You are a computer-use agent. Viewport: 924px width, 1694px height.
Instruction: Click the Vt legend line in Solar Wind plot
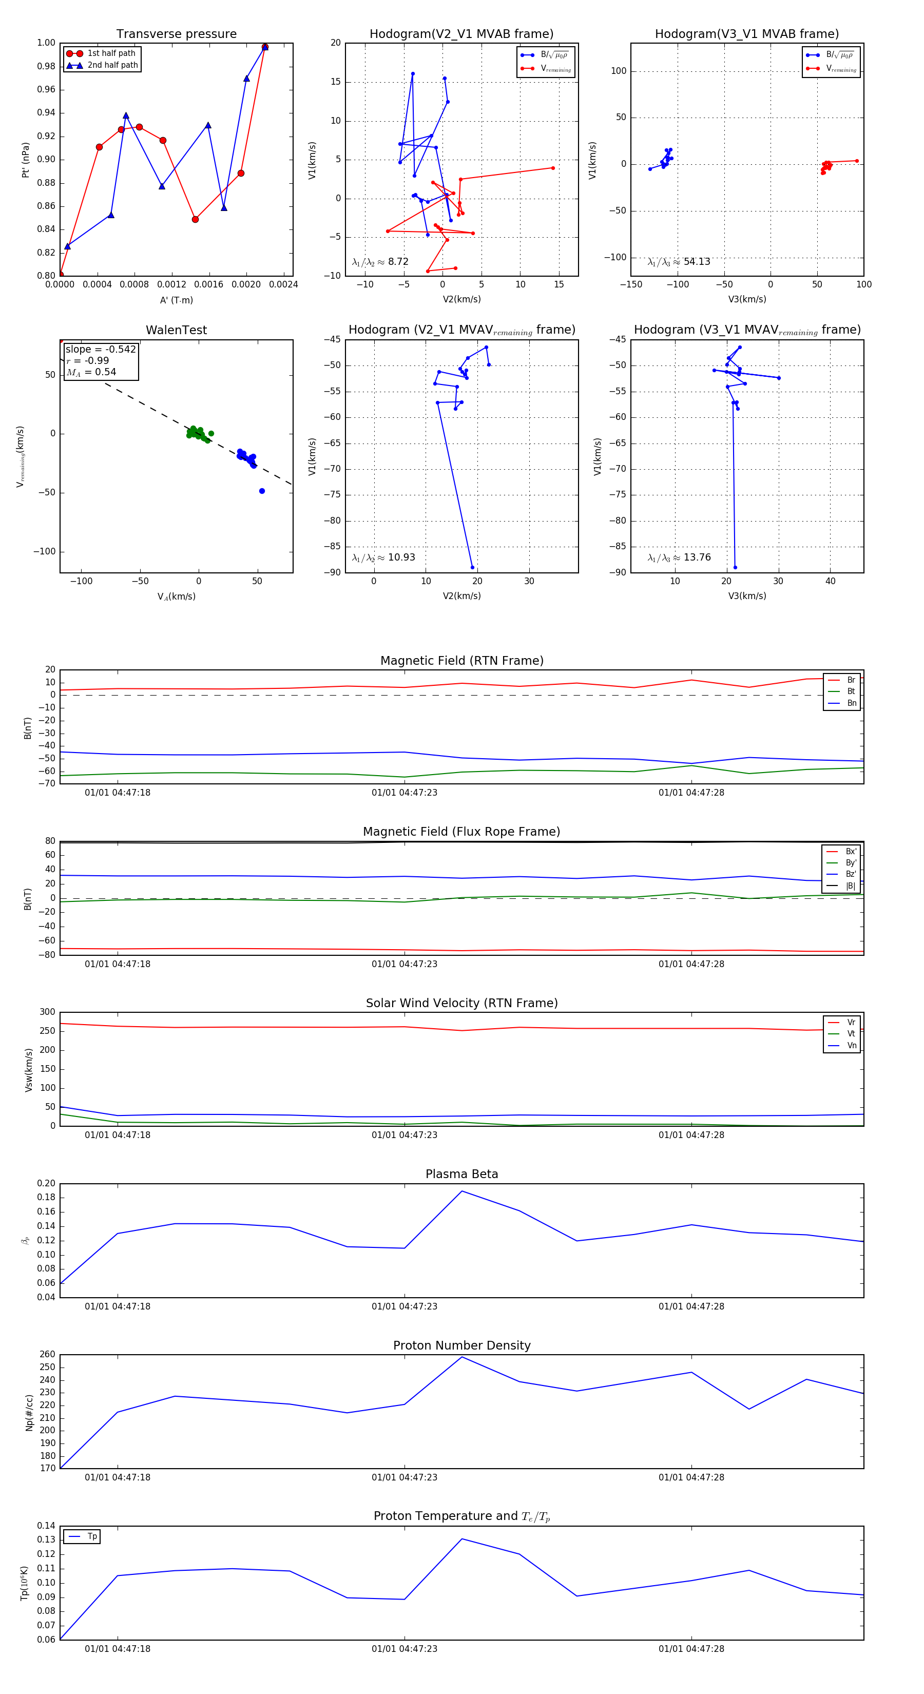[x=833, y=1034]
